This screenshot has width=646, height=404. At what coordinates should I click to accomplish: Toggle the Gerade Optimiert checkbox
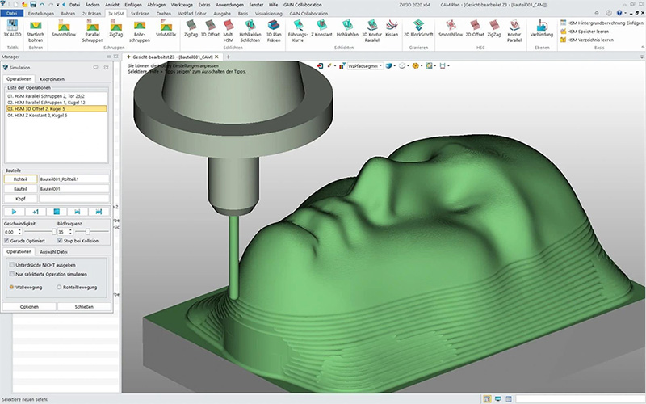(x=8, y=241)
